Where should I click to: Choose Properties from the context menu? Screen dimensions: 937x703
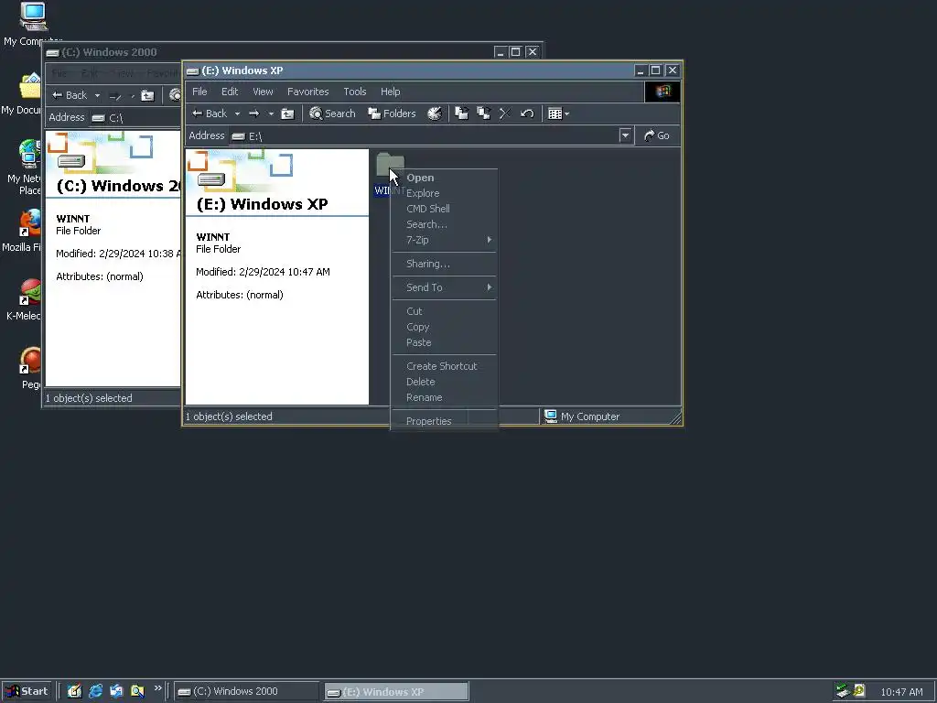point(444,421)
